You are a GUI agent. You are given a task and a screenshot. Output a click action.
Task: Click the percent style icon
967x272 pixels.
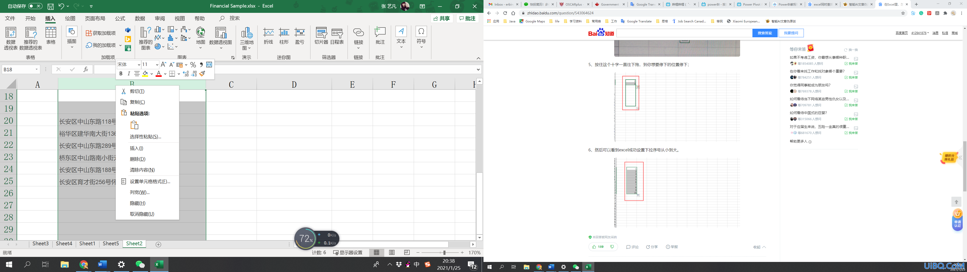(193, 65)
